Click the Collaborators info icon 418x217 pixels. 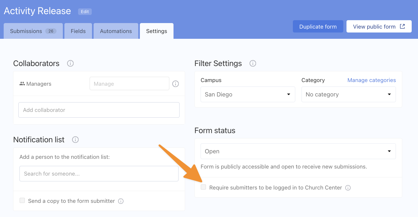point(70,63)
